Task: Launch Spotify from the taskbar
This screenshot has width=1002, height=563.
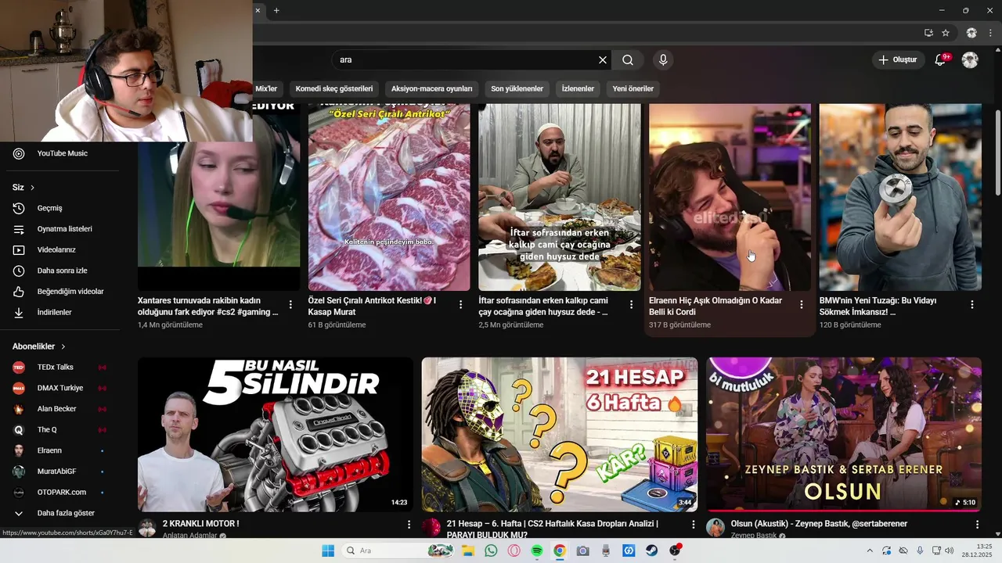Action: tap(537, 550)
